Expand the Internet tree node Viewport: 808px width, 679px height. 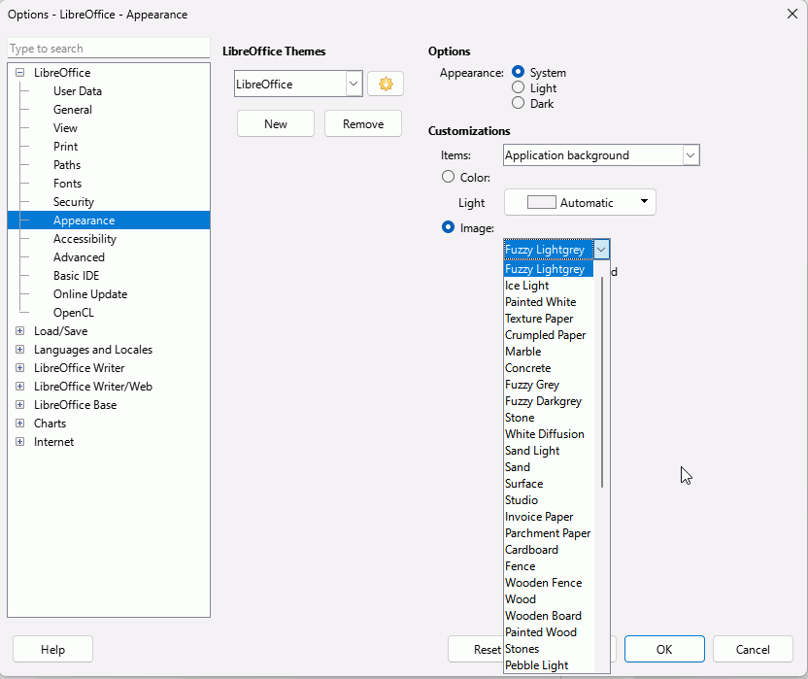click(x=19, y=442)
